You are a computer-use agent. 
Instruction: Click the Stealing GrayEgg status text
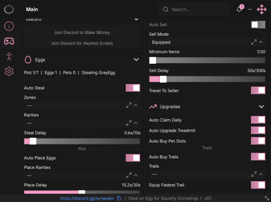(x=98, y=73)
